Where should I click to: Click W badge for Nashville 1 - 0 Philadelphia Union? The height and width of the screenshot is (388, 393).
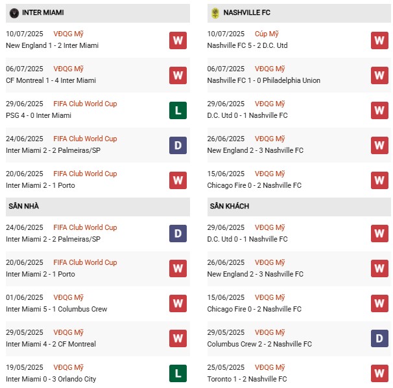pyautogui.click(x=379, y=75)
